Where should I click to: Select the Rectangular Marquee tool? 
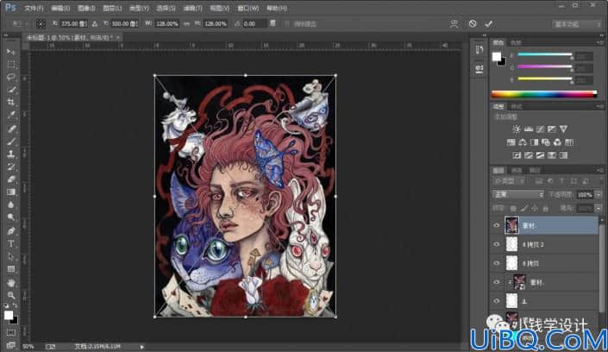click(x=11, y=65)
